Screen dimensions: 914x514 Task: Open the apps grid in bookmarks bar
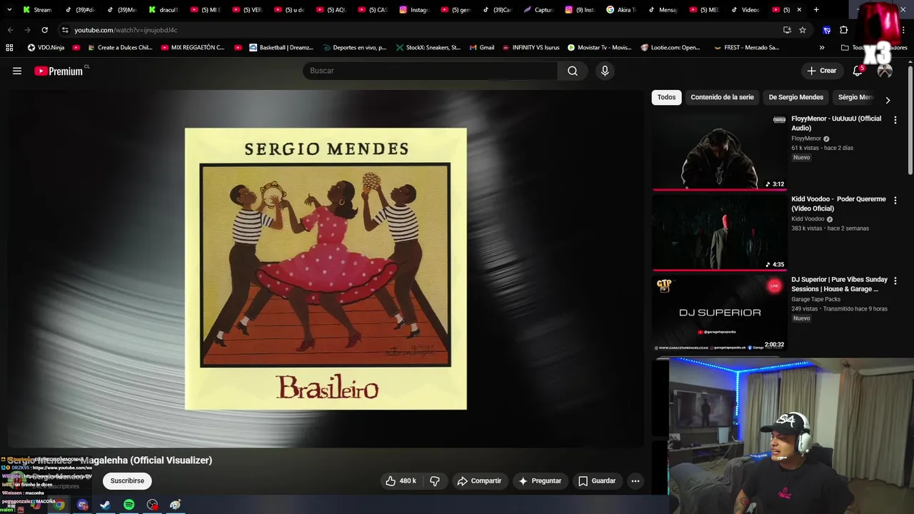tap(9, 48)
